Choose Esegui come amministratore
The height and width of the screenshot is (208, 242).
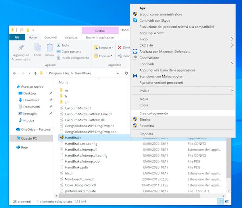tap(183, 14)
